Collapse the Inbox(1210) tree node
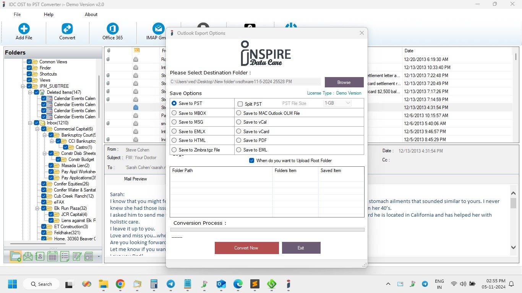522x293 pixels. 30,123
